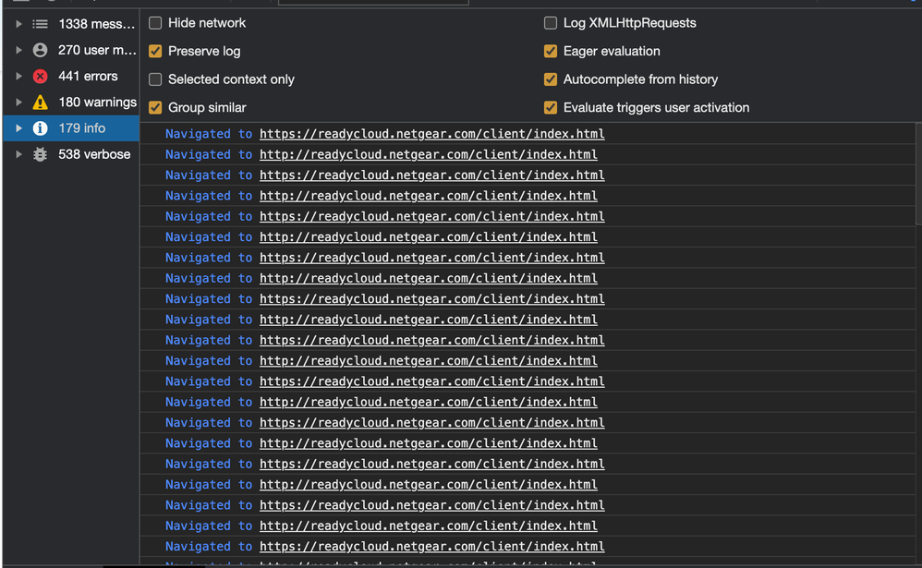Filter console by '538 verbose' label
The image size is (922, 568).
coord(94,154)
